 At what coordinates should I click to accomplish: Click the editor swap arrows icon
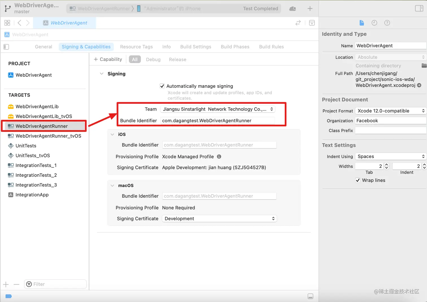[x=298, y=23]
